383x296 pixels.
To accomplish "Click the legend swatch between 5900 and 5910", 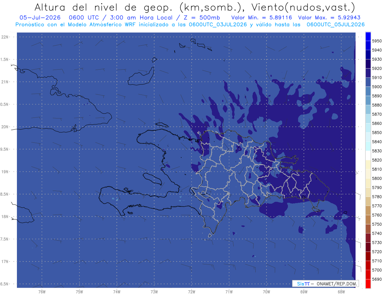I will tap(368, 82).
